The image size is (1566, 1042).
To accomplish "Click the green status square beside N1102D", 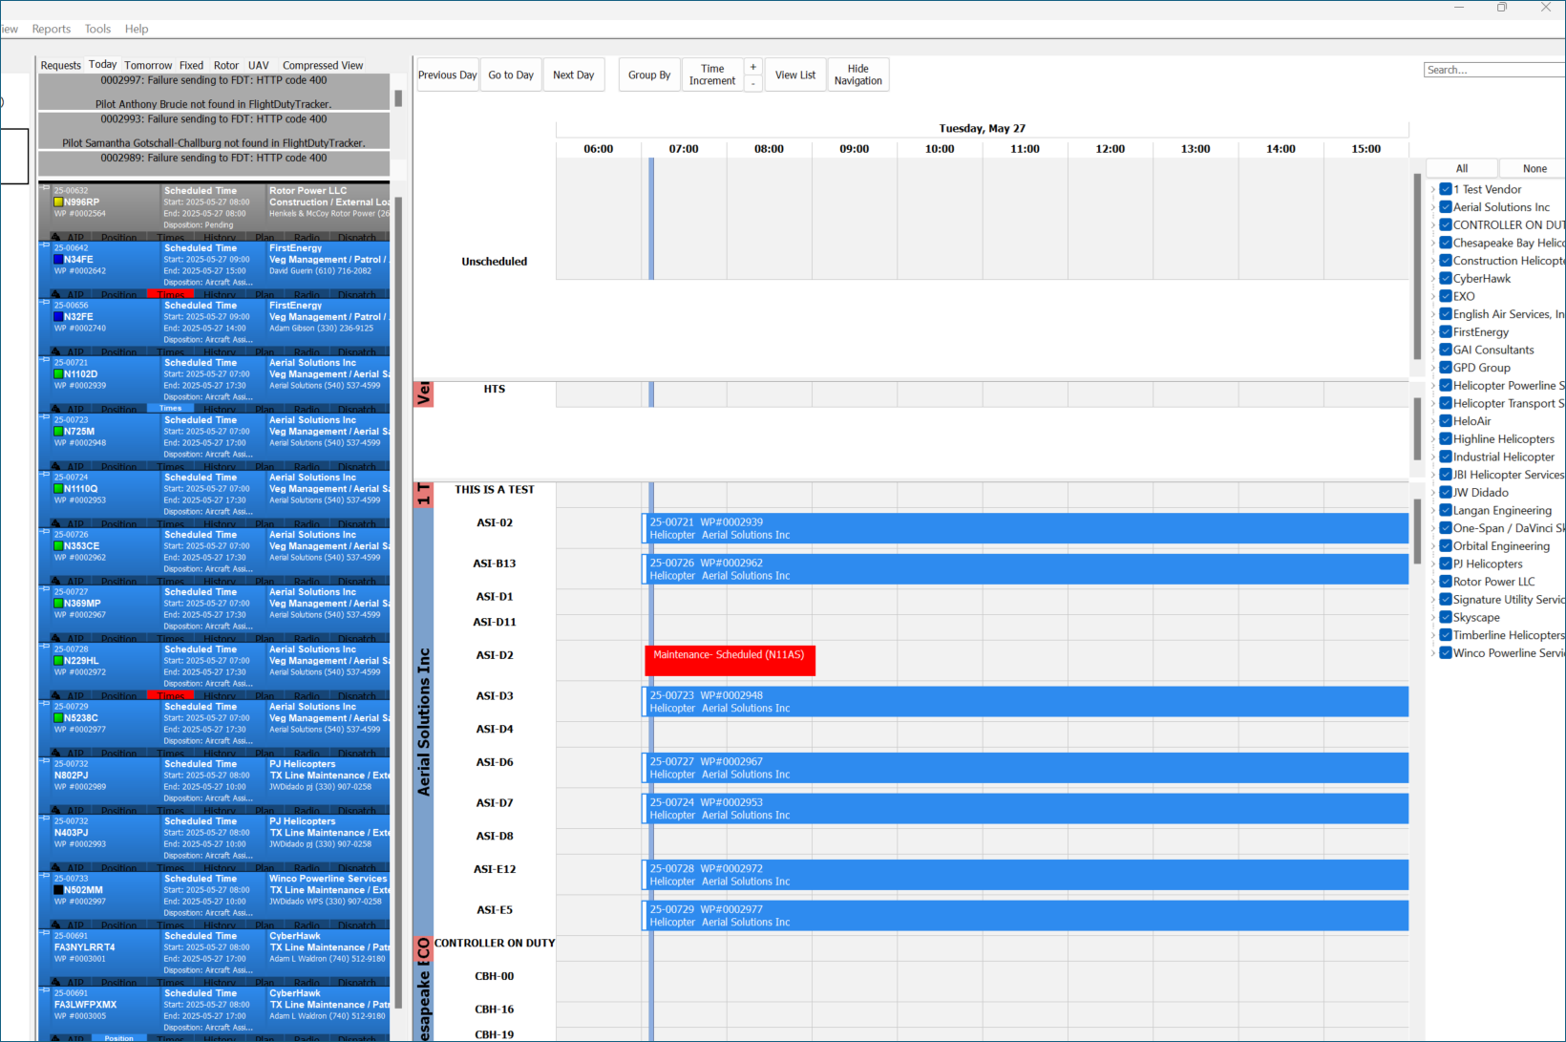I will pyautogui.click(x=58, y=374).
